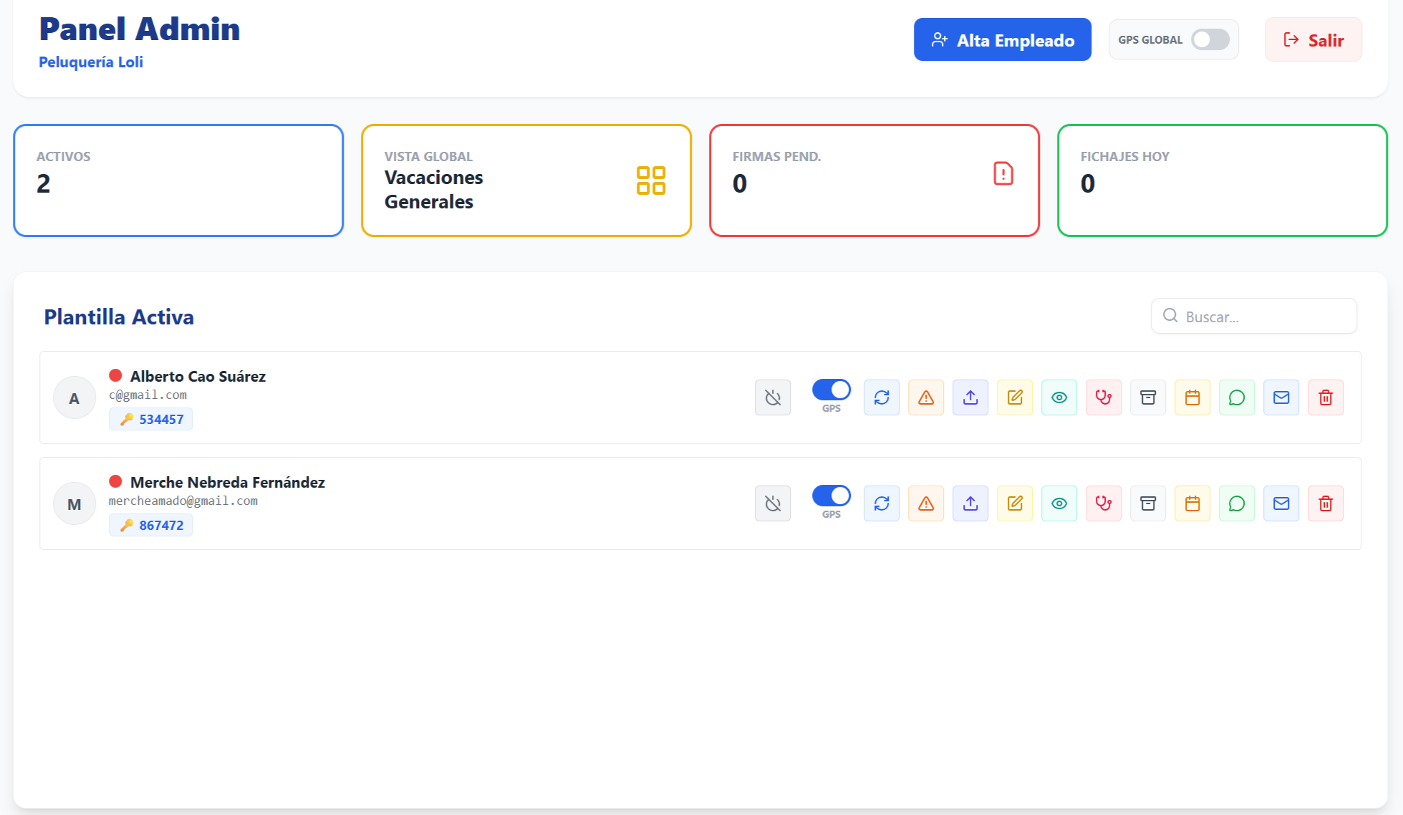Click refresh icon in Alberto Cao Suárez row
The height and width of the screenshot is (815, 1403).
(x=881, y=397)
